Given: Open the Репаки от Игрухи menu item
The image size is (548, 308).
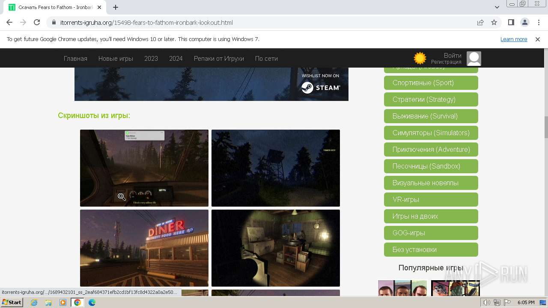Looking at the screenshot, I should click(219, 59).
